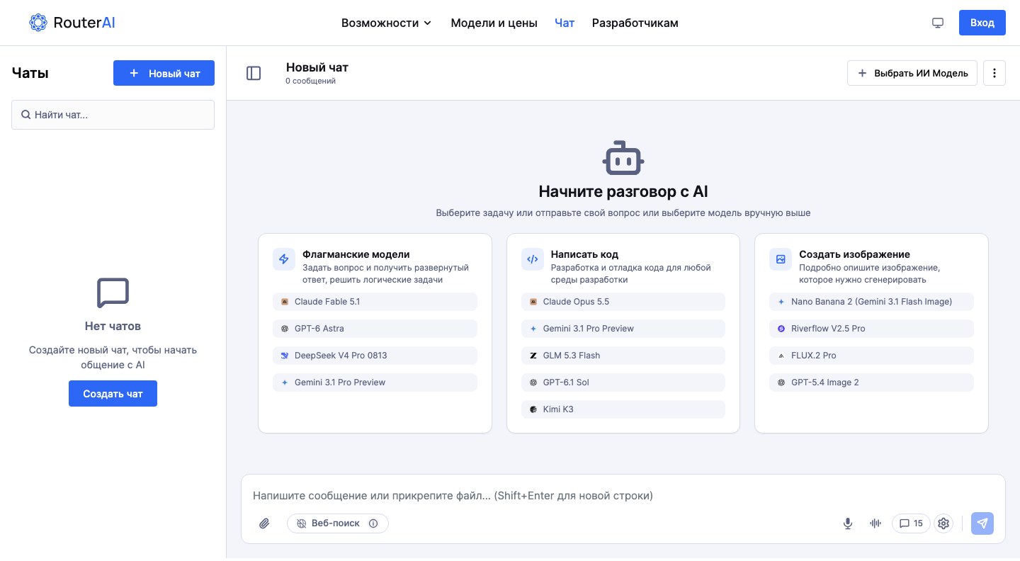Click the RouterAI brand name text
Viewport: 1020px width, 561px height.
coord(84,23)
